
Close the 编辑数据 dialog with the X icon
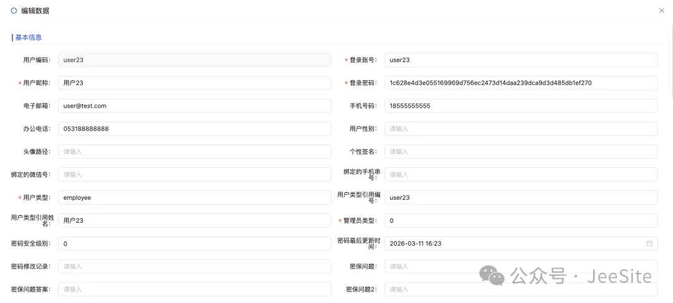pos(661,11)
